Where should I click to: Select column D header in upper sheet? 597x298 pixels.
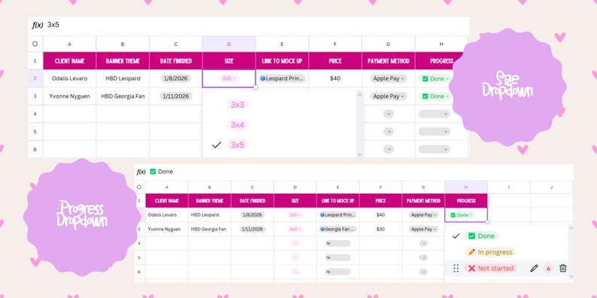pos(229,44)
